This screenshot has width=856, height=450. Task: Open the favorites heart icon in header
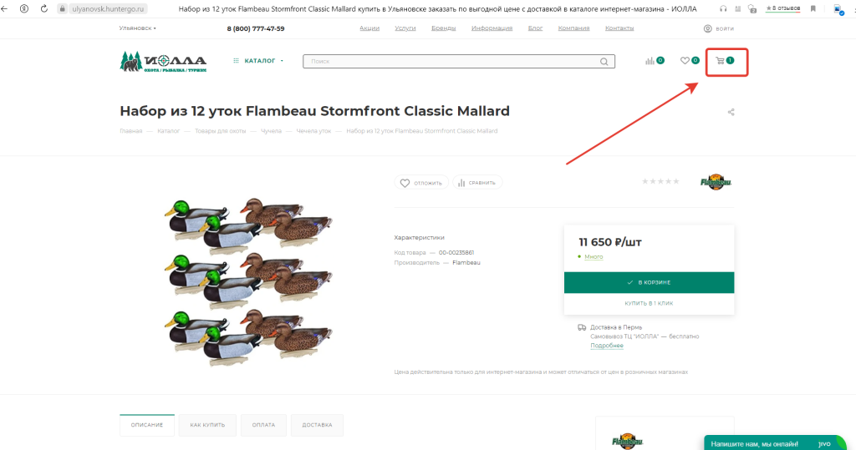[685, 61]
